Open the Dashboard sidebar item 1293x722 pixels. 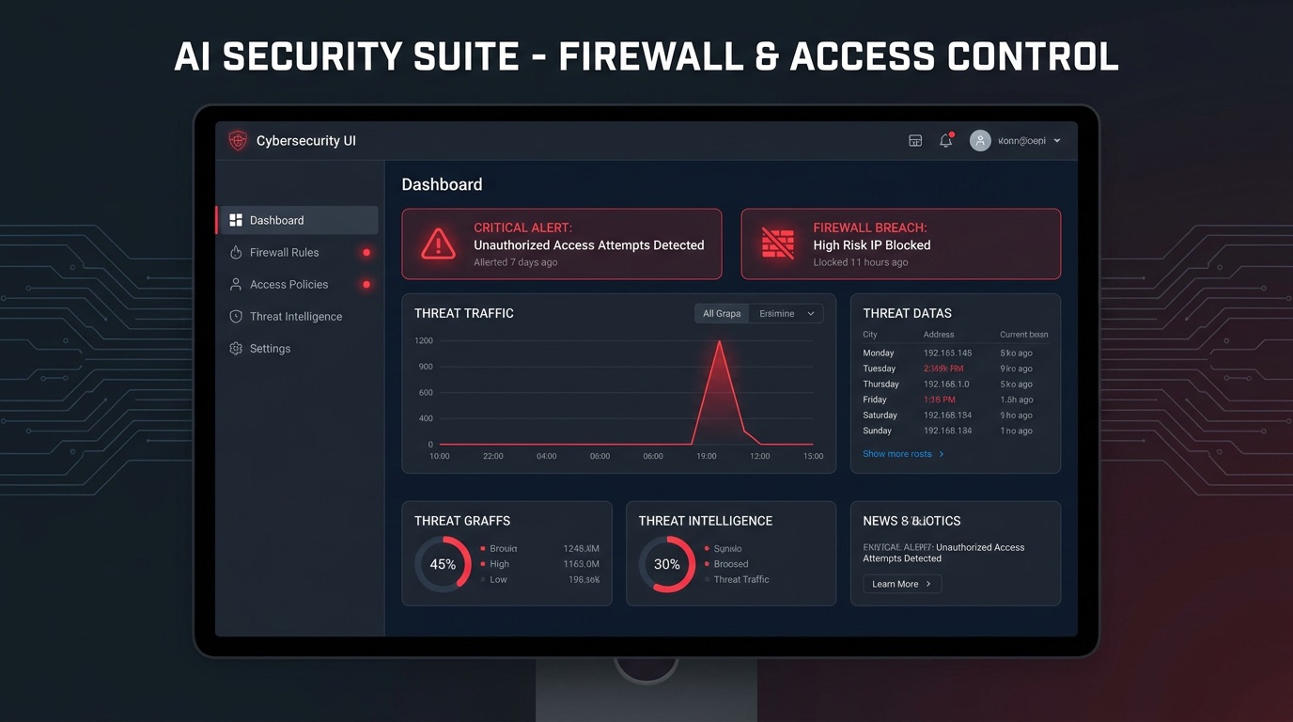click(x=297, y=220)
